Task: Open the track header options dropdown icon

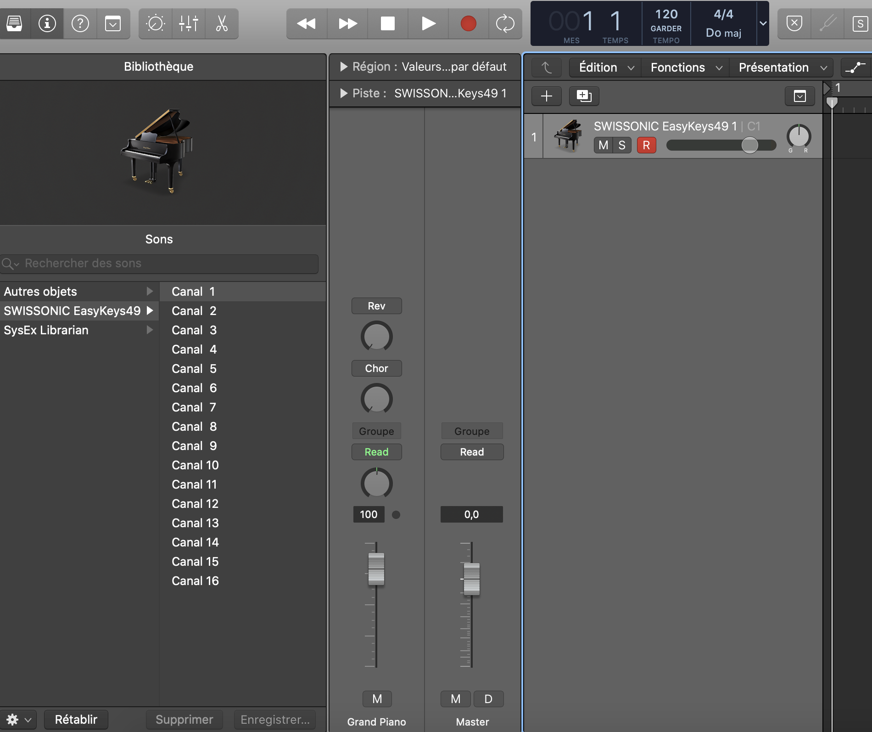Action: [799, 96]
